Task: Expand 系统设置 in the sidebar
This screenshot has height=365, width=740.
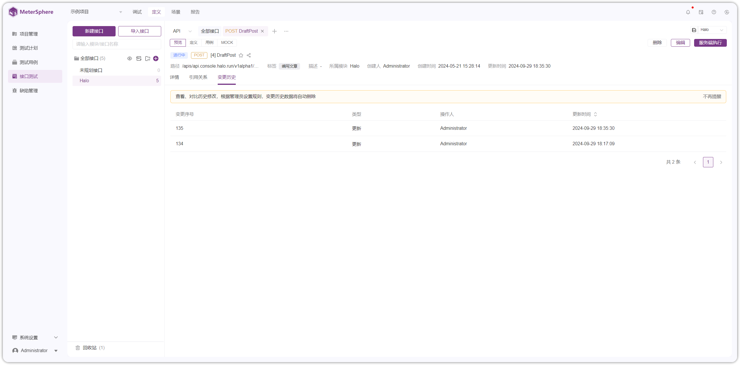Action: tap(35, 337)
